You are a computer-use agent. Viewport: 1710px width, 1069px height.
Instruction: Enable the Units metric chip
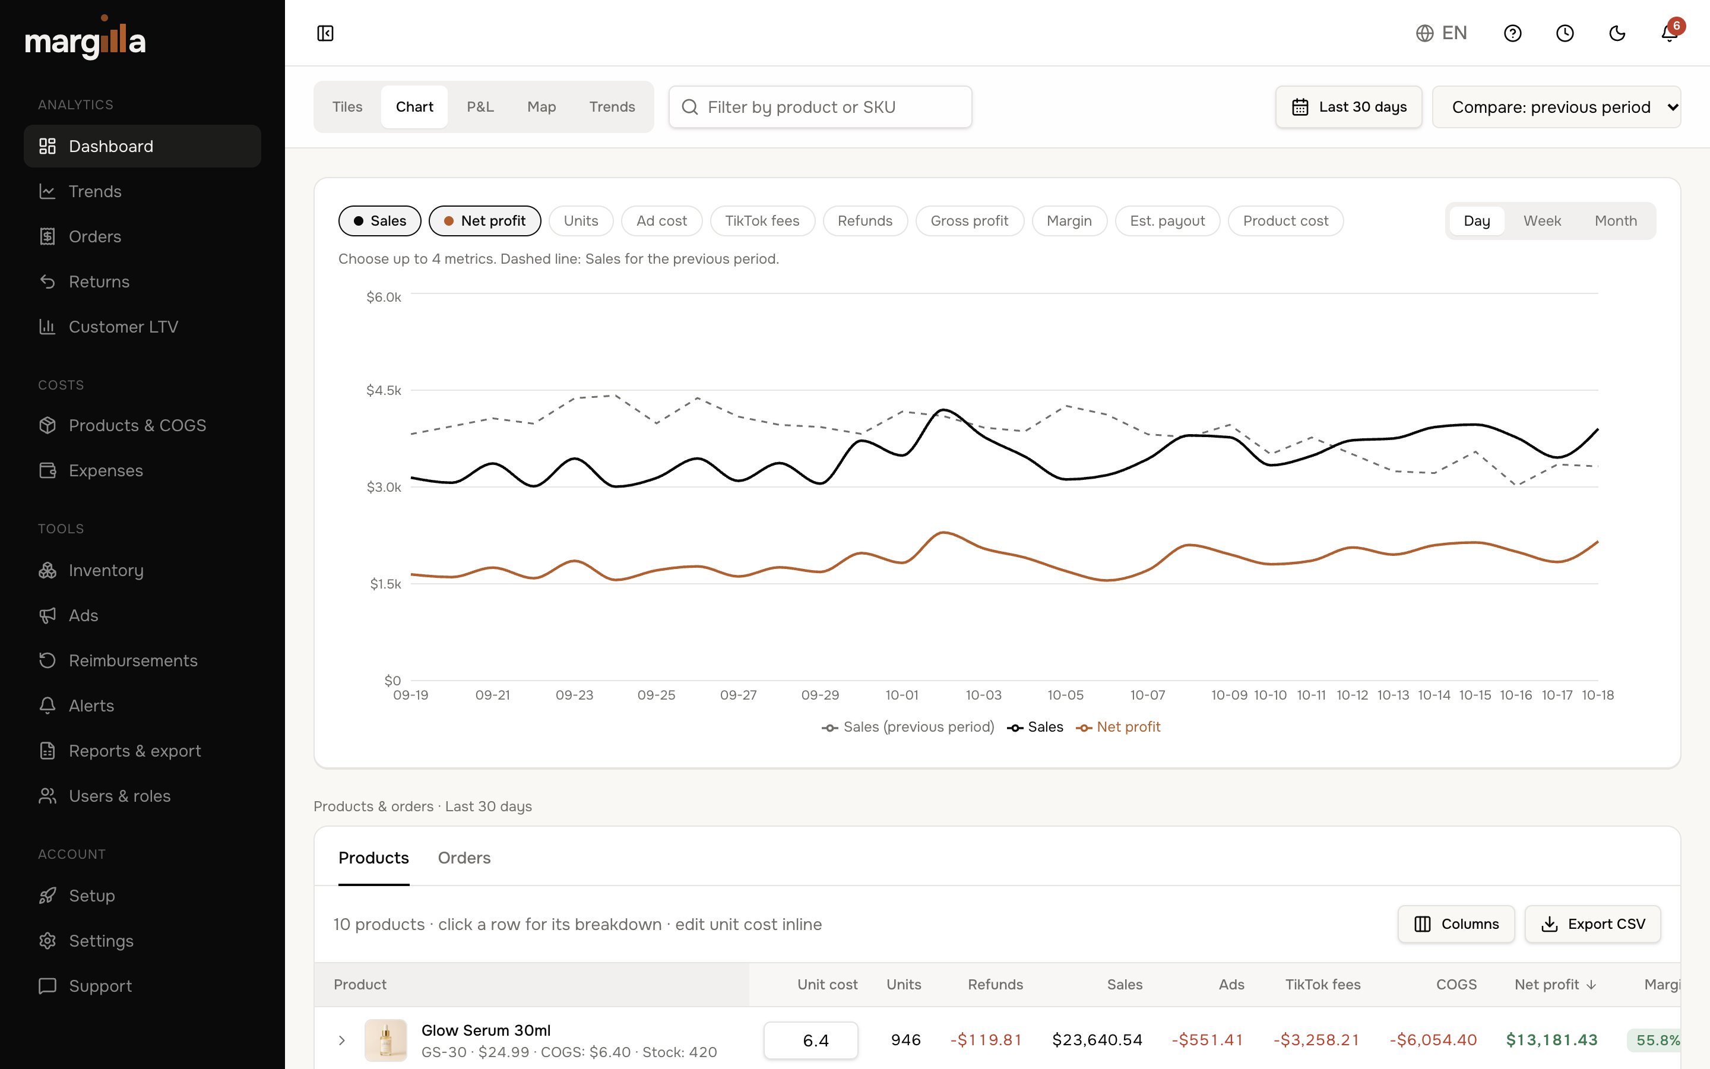[581, 220]
